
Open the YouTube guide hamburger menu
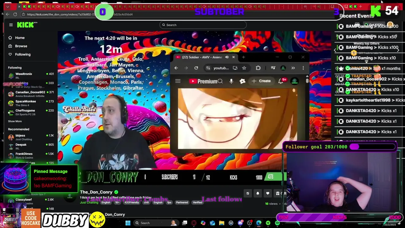(x=178, y=81)
